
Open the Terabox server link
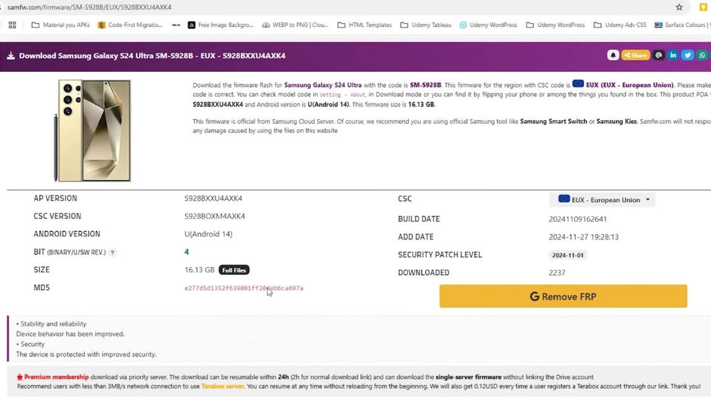click(223, 386)
